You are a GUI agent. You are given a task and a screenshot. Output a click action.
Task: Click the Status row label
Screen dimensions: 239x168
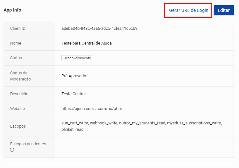click(16, 58)
